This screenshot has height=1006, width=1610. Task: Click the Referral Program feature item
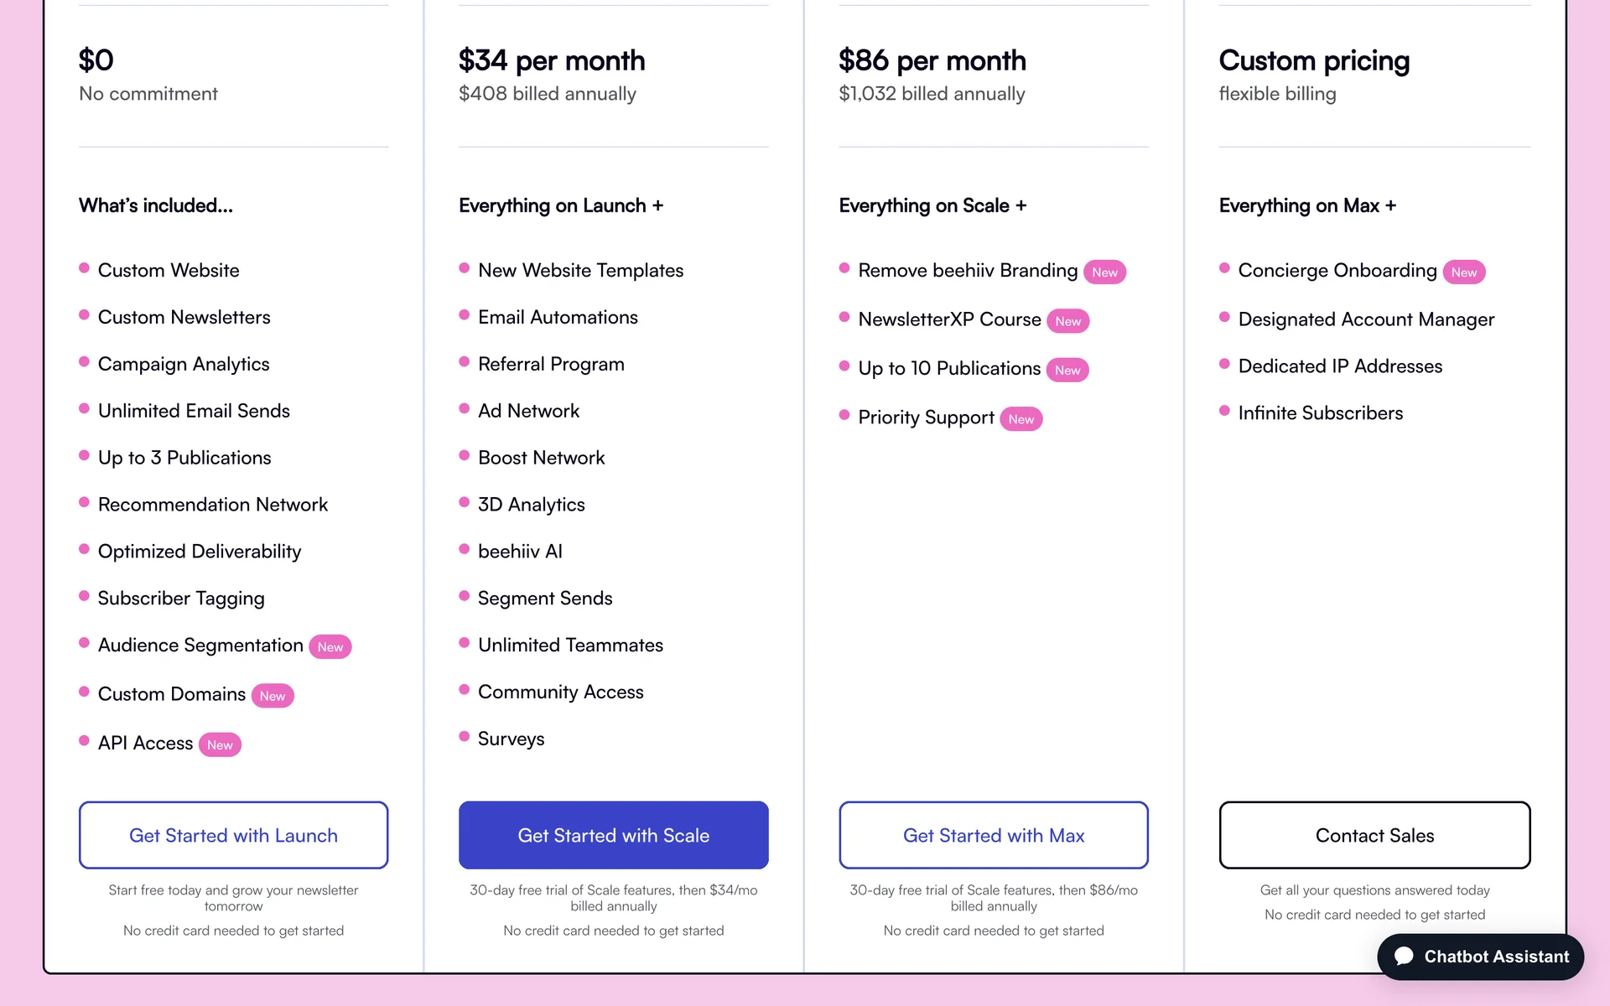[551, 364]
